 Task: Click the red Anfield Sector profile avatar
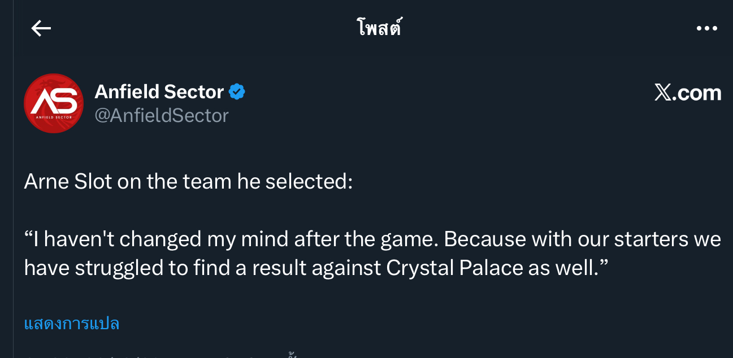coord(54,103)
